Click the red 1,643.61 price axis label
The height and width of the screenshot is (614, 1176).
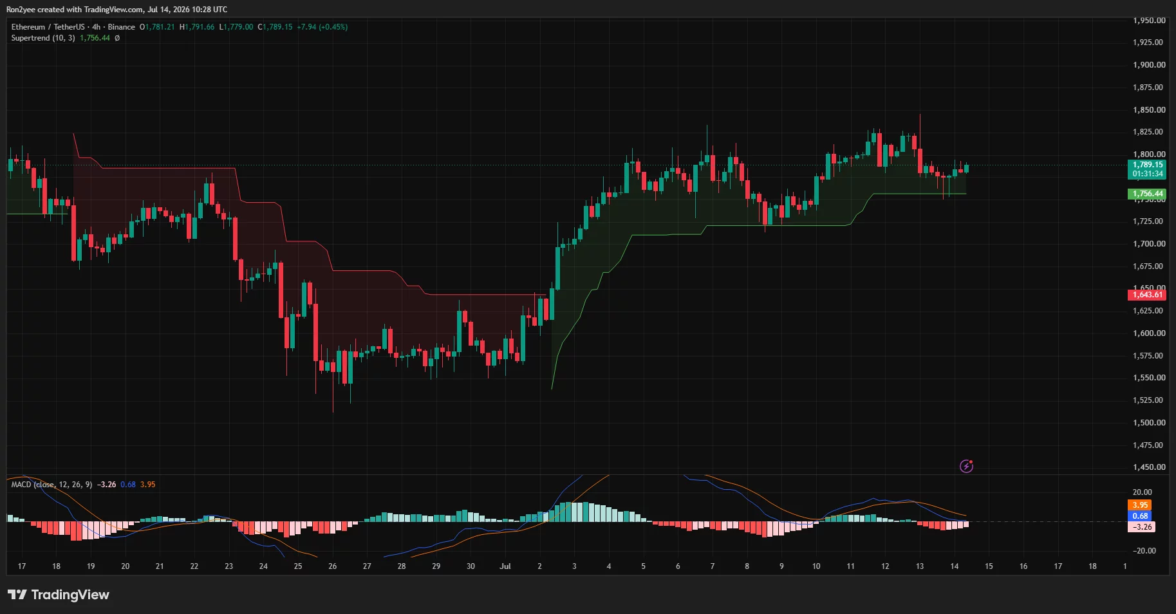(x=1148, y=295)
